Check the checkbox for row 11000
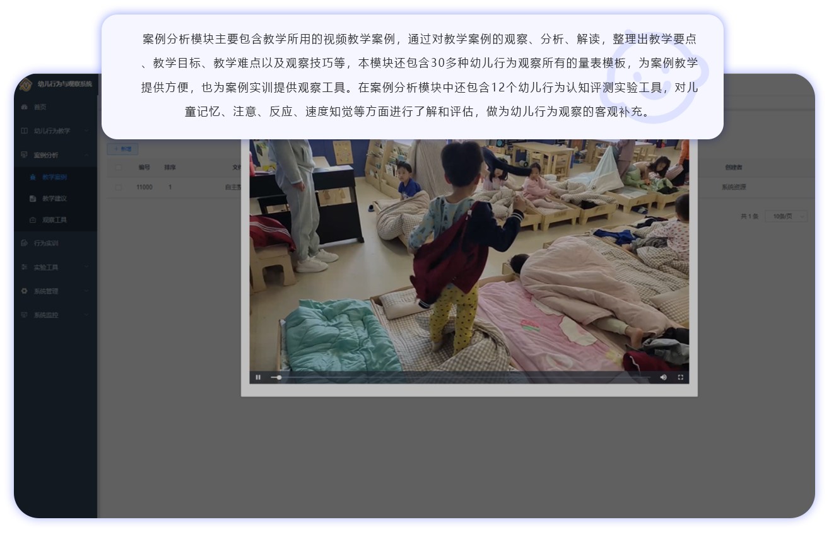This screenshot has width=829, height=539. tap(118, 187)
